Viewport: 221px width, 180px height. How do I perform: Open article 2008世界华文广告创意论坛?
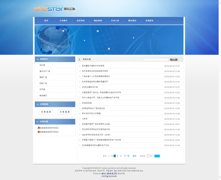pyautogui.click(x=93, y=108)
